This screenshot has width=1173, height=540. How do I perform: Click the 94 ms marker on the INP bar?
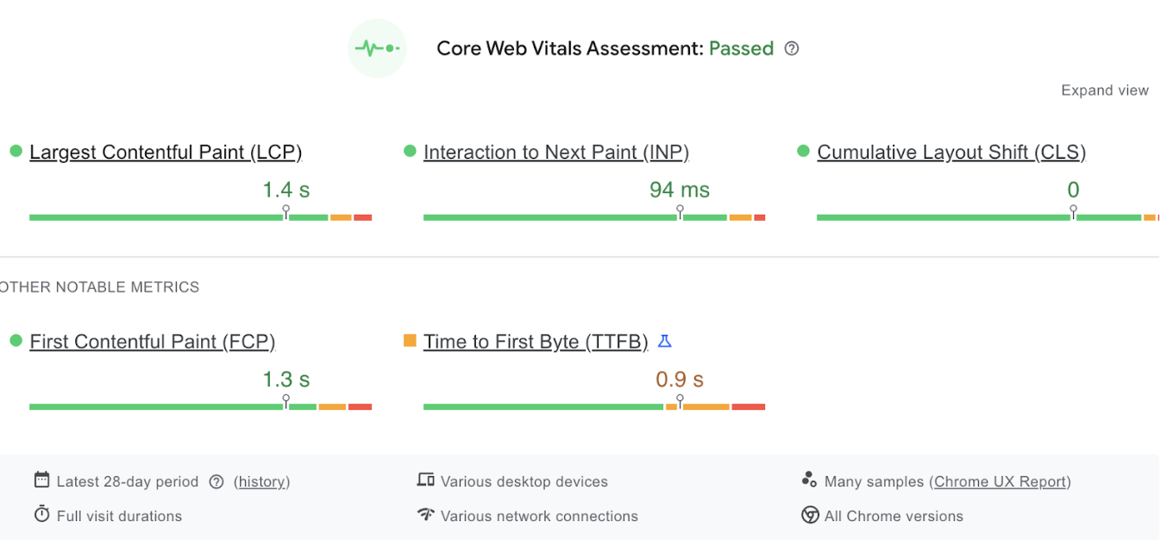pos(680,211)
